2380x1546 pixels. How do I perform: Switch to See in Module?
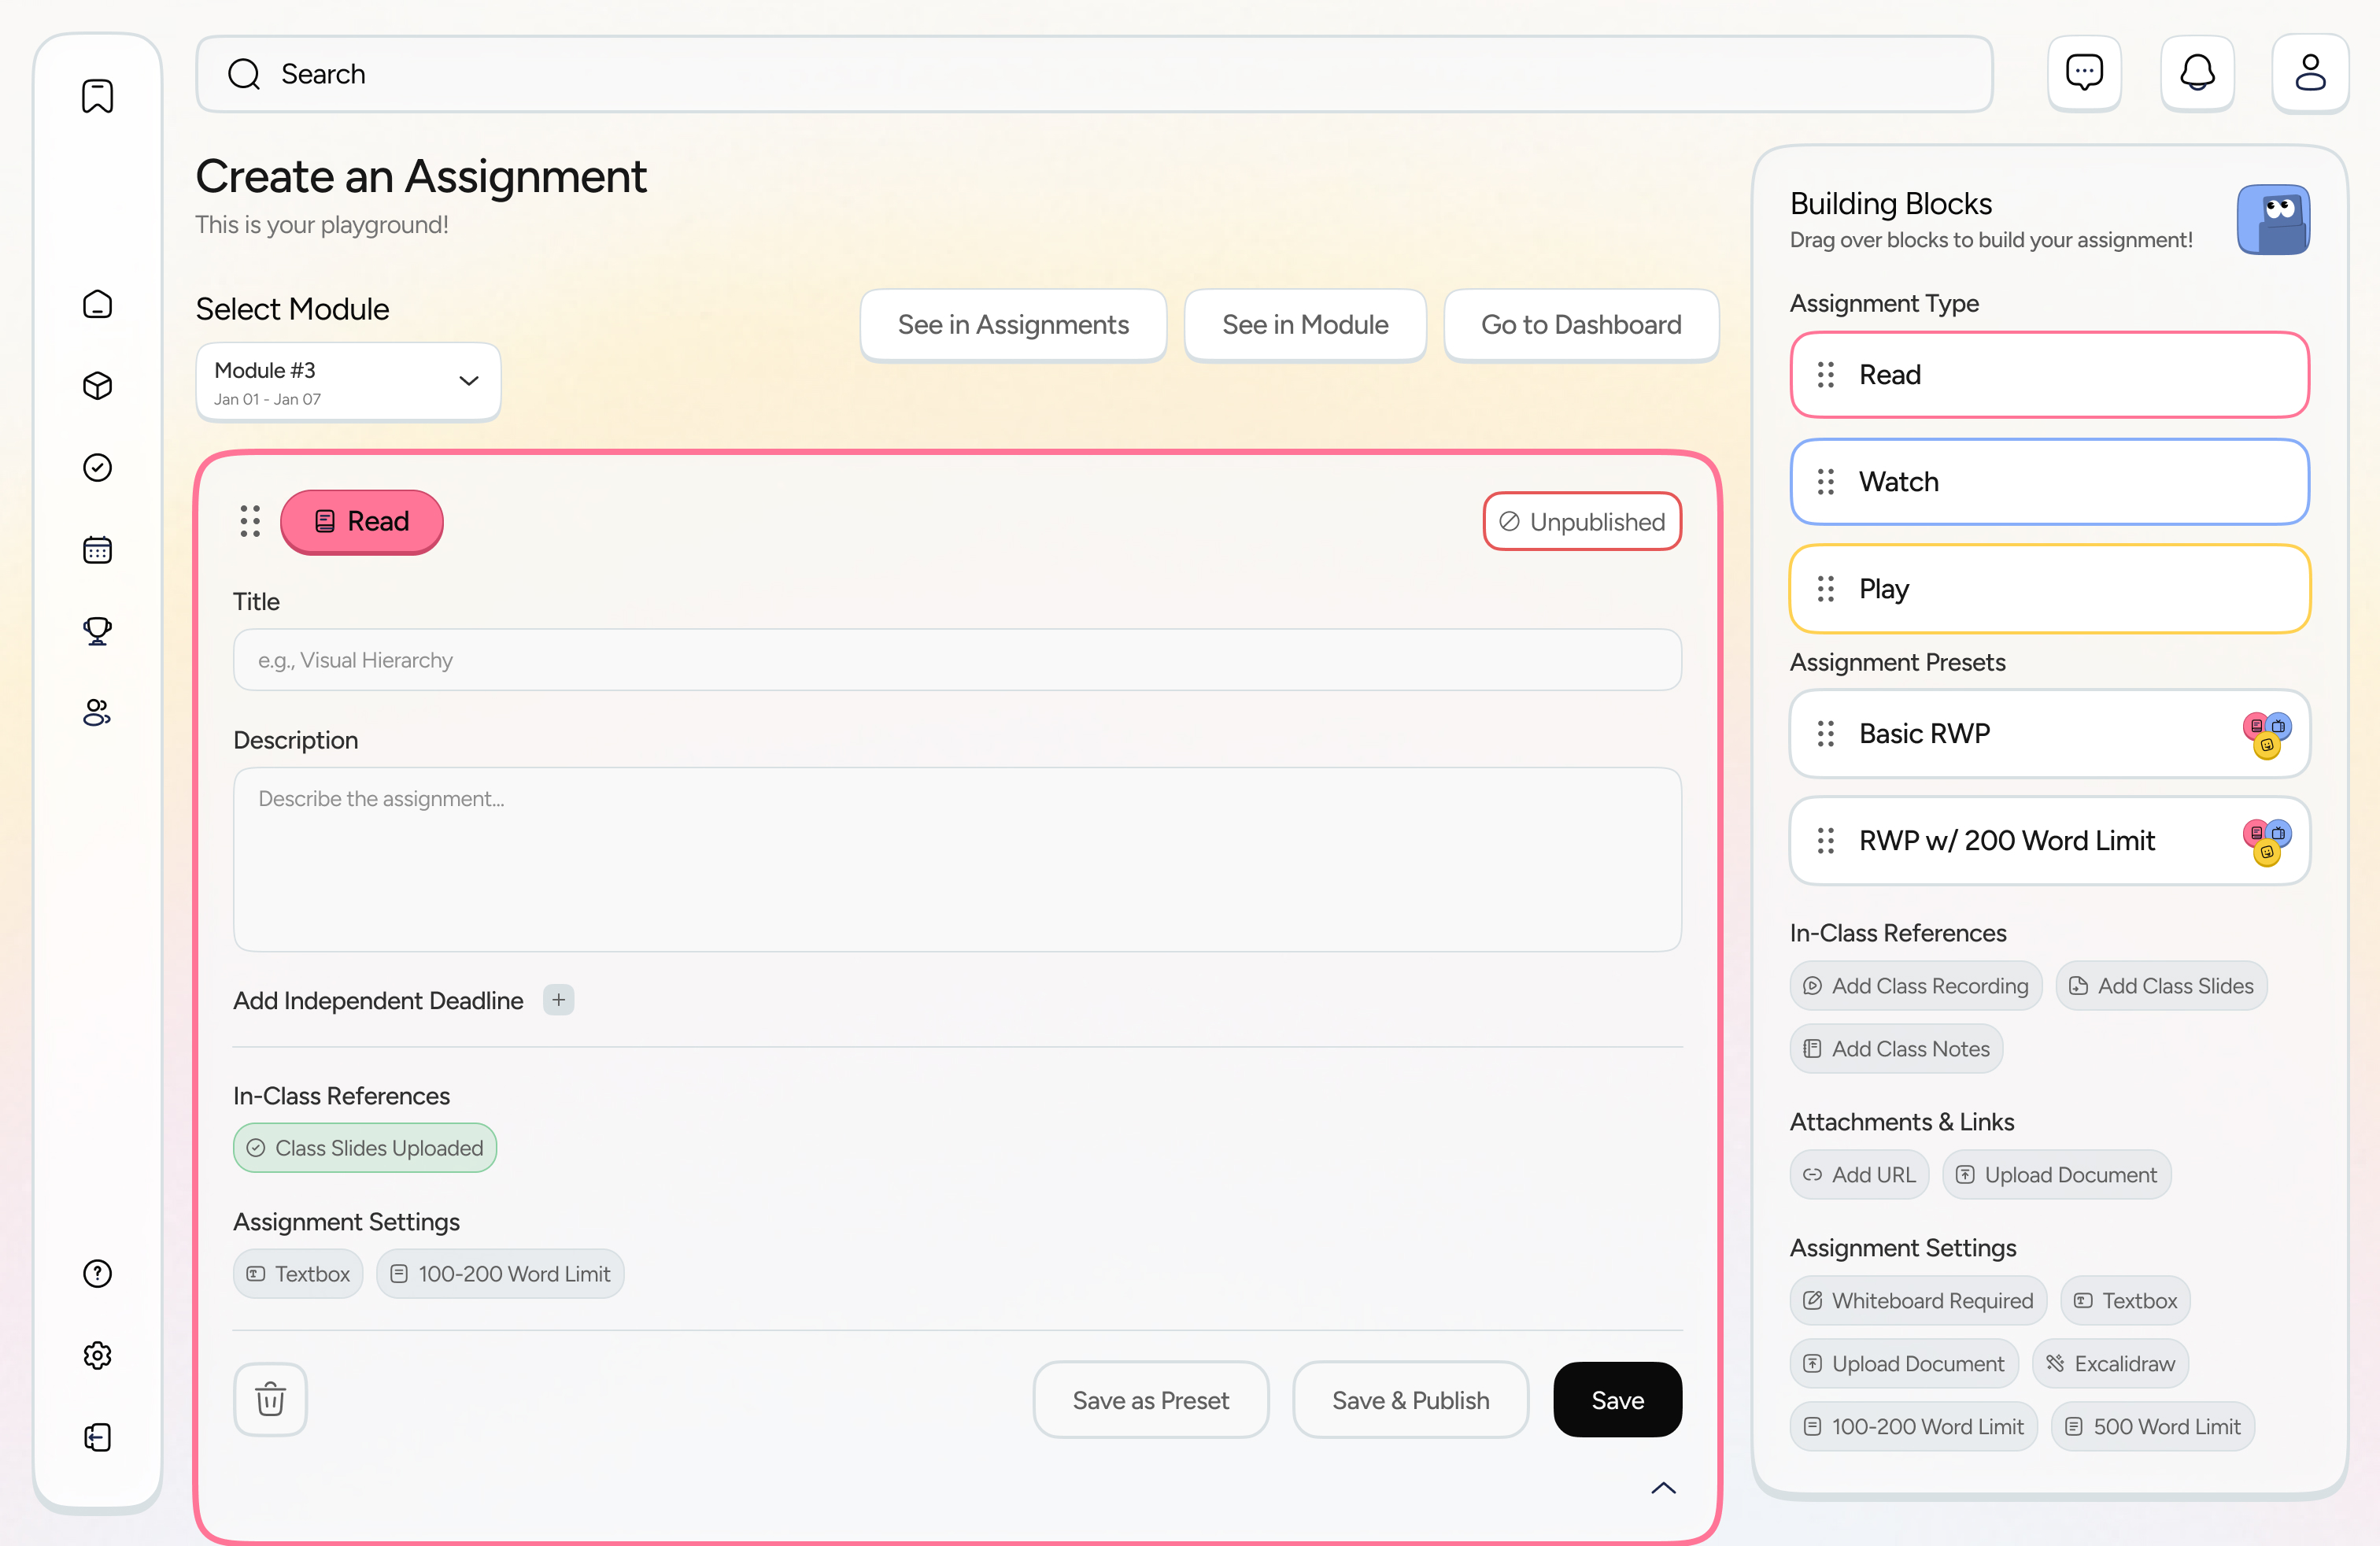pyautogui.click(x=1305, y=324)
